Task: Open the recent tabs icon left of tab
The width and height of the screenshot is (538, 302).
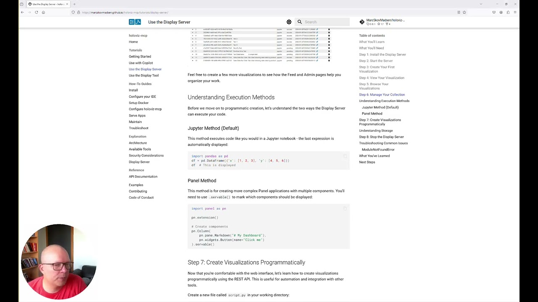Action: (x=22, y=4)
